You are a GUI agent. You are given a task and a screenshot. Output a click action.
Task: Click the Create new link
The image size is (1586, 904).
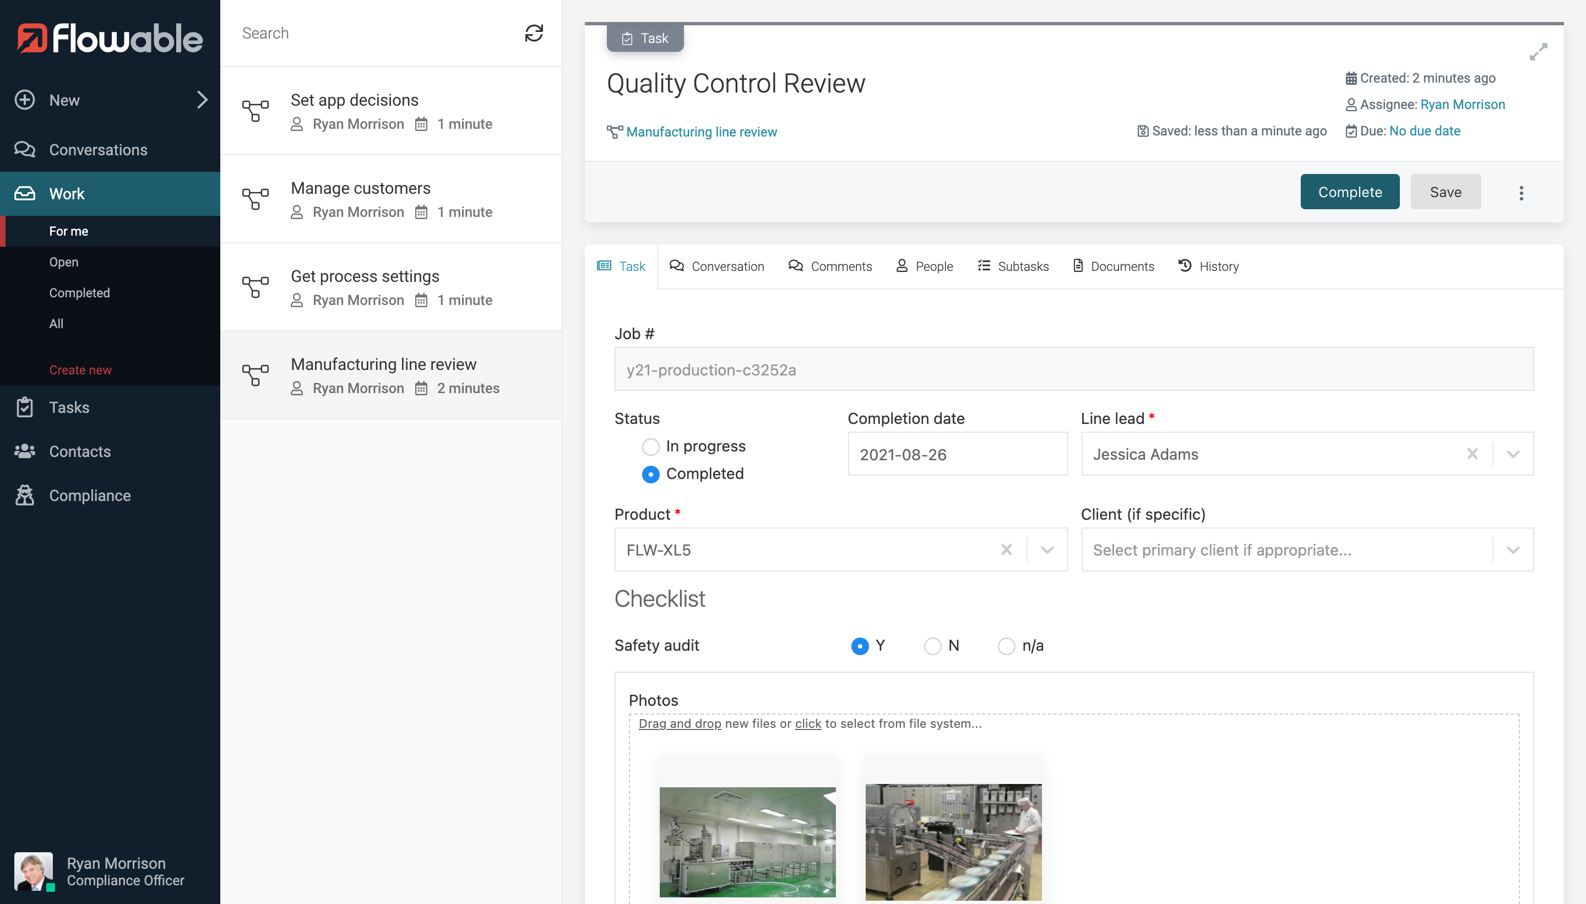click(x=80, y=369)
